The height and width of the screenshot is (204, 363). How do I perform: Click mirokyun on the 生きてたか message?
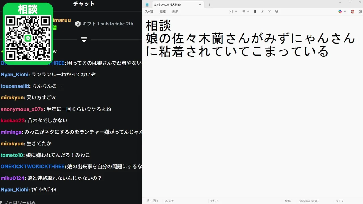pyautogui.click(x=12, y=143)
